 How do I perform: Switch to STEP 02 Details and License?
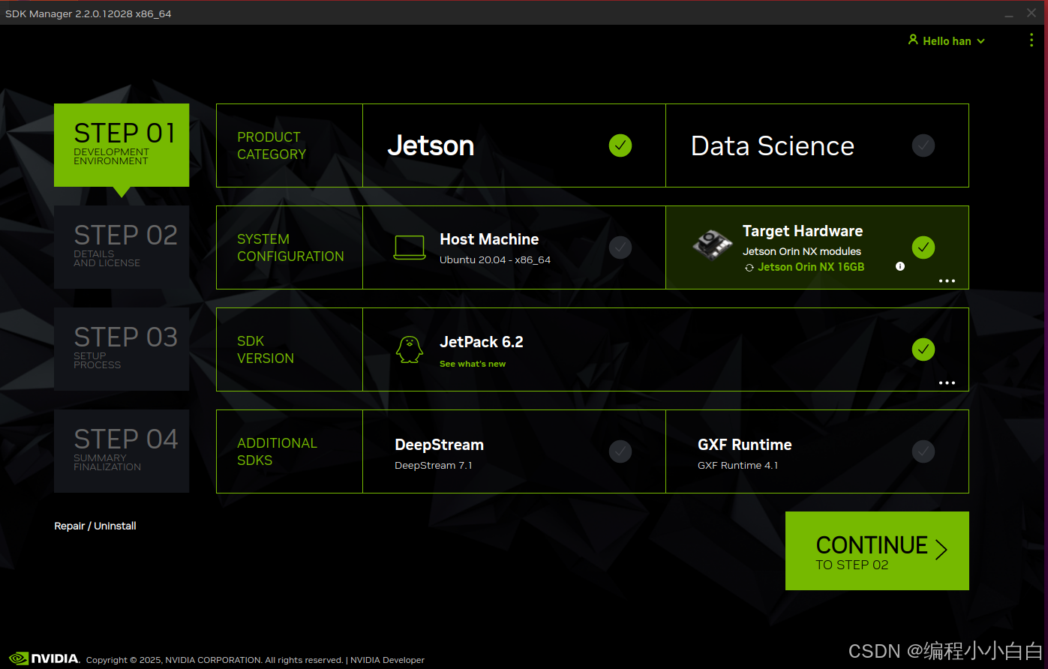pyautogui.click(x=122, y=247)
